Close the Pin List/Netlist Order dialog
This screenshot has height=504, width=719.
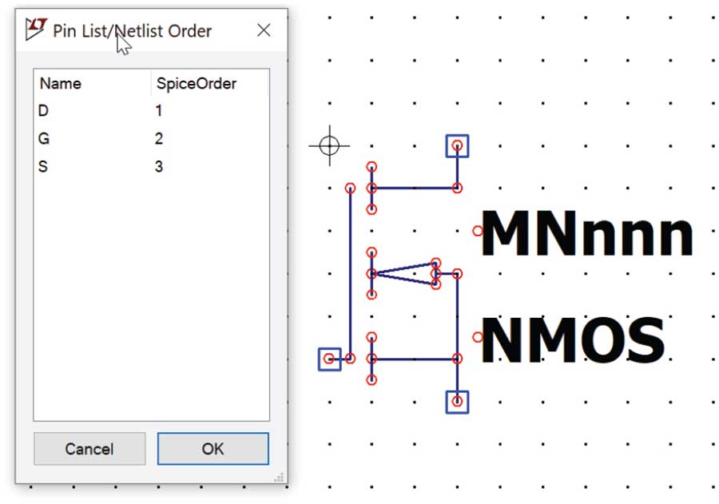point(264,30)
